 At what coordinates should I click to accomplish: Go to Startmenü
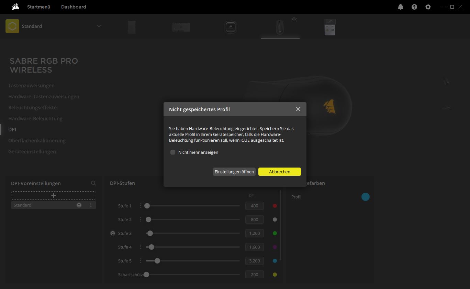click(39, 7)
